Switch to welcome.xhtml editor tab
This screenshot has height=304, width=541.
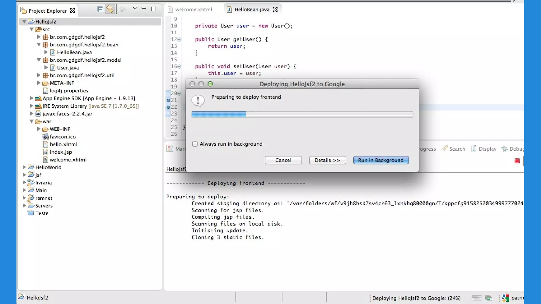point(193,9)
